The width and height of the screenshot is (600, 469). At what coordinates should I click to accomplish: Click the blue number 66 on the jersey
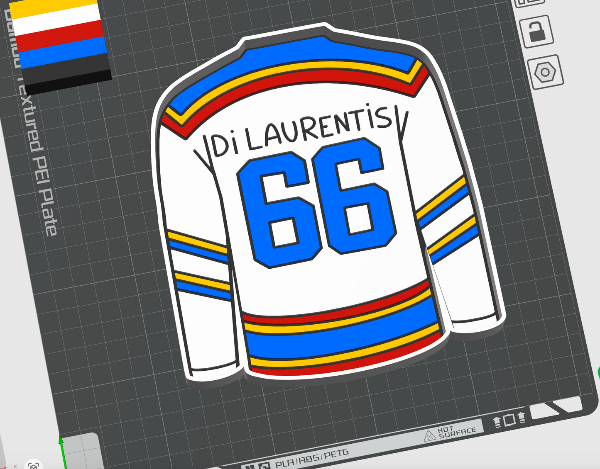click(316, 203)
